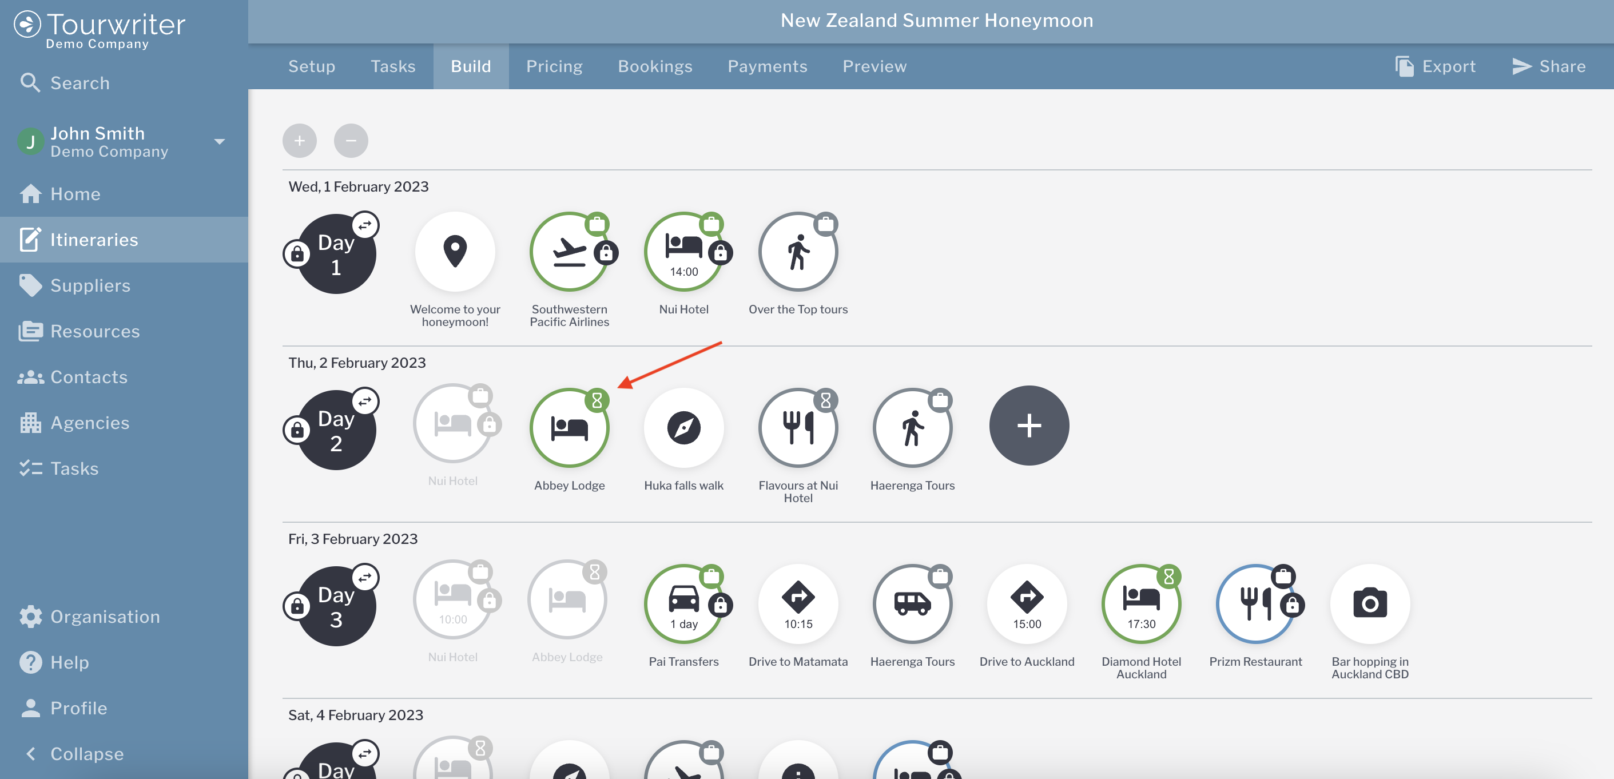The image size is (1614, 779).
Task: Click the Export button
Action: pyautogui.click(x=1435, y=66)
